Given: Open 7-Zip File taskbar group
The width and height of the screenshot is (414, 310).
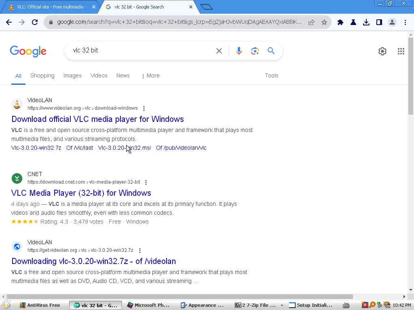Looking at the screenshot, I should click(256, 305).
